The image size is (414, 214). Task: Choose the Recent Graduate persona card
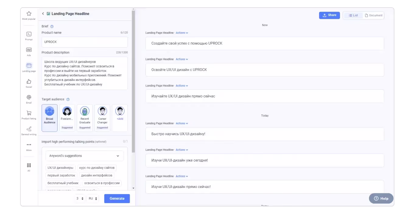[x=85, y=118]
